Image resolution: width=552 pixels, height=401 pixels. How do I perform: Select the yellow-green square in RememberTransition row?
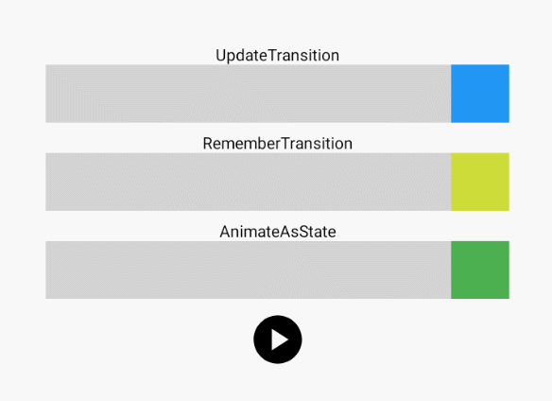click(480, 182)
